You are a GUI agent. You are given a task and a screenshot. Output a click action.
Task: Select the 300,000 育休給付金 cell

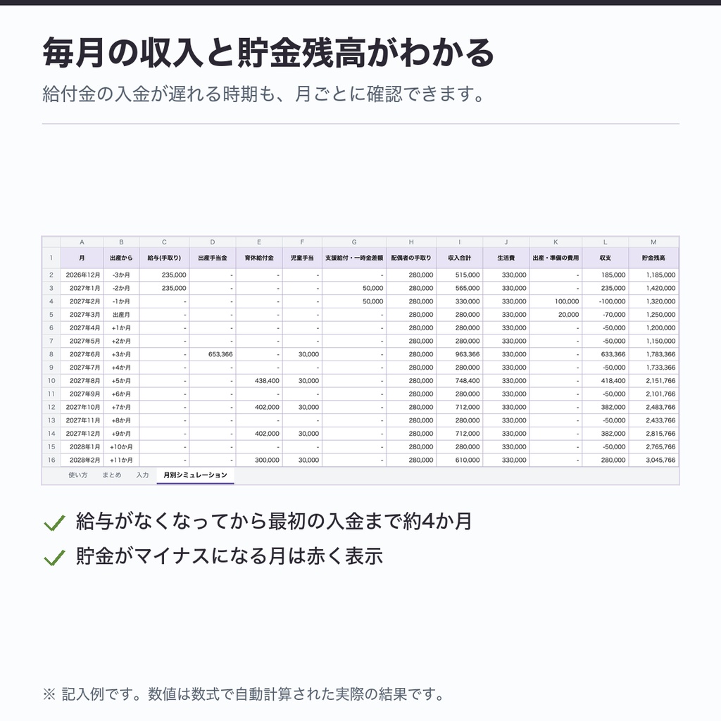(x=259, y=460)
